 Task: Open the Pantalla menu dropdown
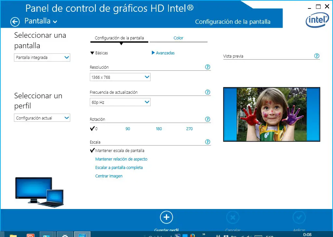click(41, 21)
